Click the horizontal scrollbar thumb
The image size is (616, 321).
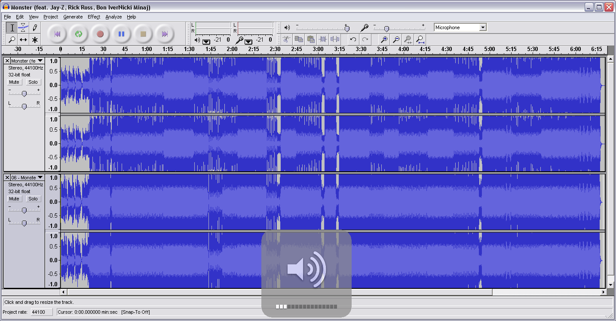[279, 292]
